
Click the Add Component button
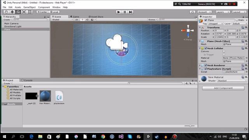pyautogui.click(x=223, y=88)
